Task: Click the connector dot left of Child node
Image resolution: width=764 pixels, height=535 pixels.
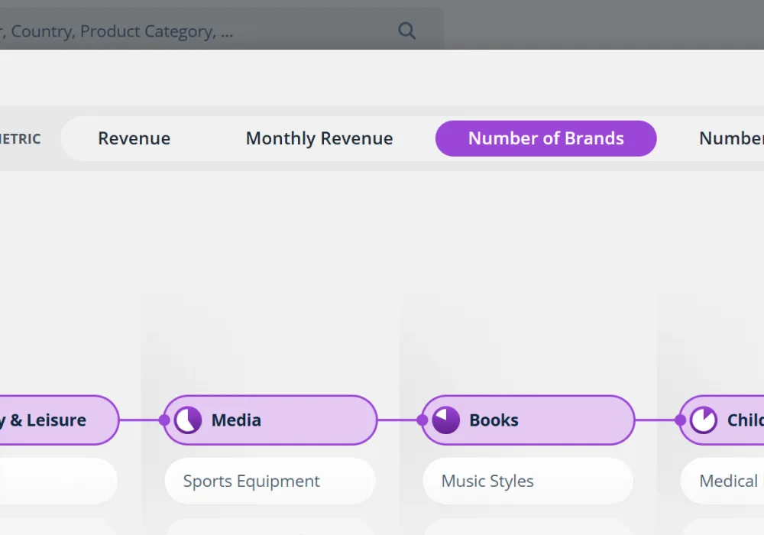Action: click(681, 420)
